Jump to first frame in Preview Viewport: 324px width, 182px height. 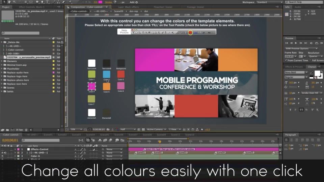pos(287,43)
